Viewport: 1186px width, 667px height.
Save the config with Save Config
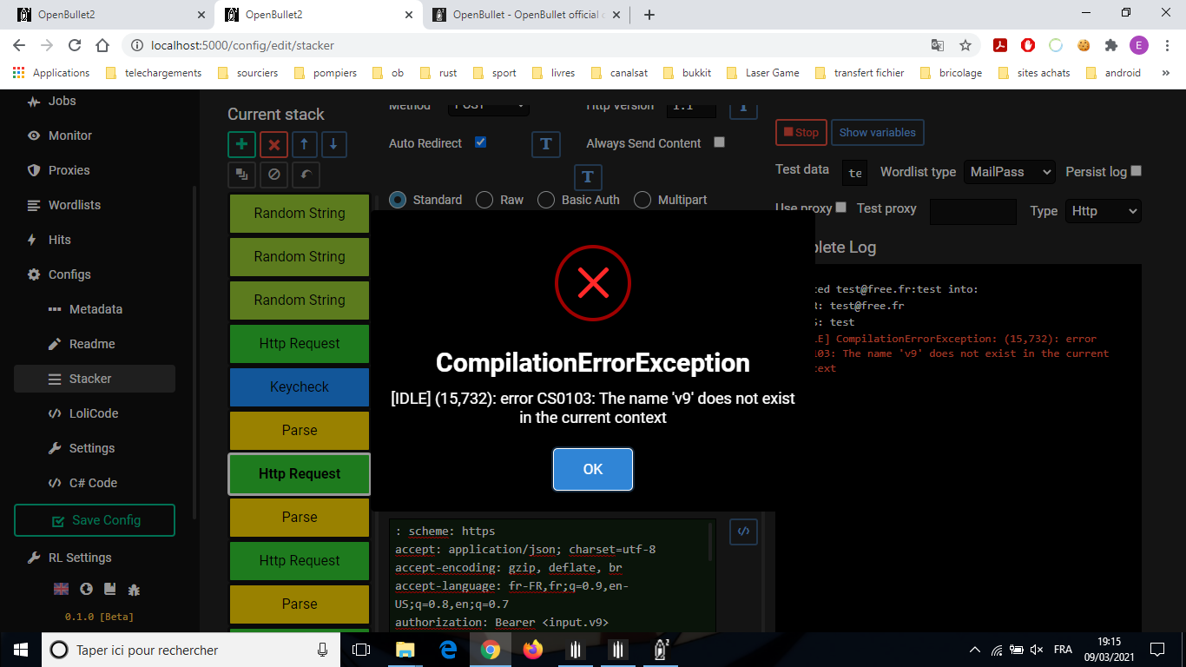[x=95, y=520]
